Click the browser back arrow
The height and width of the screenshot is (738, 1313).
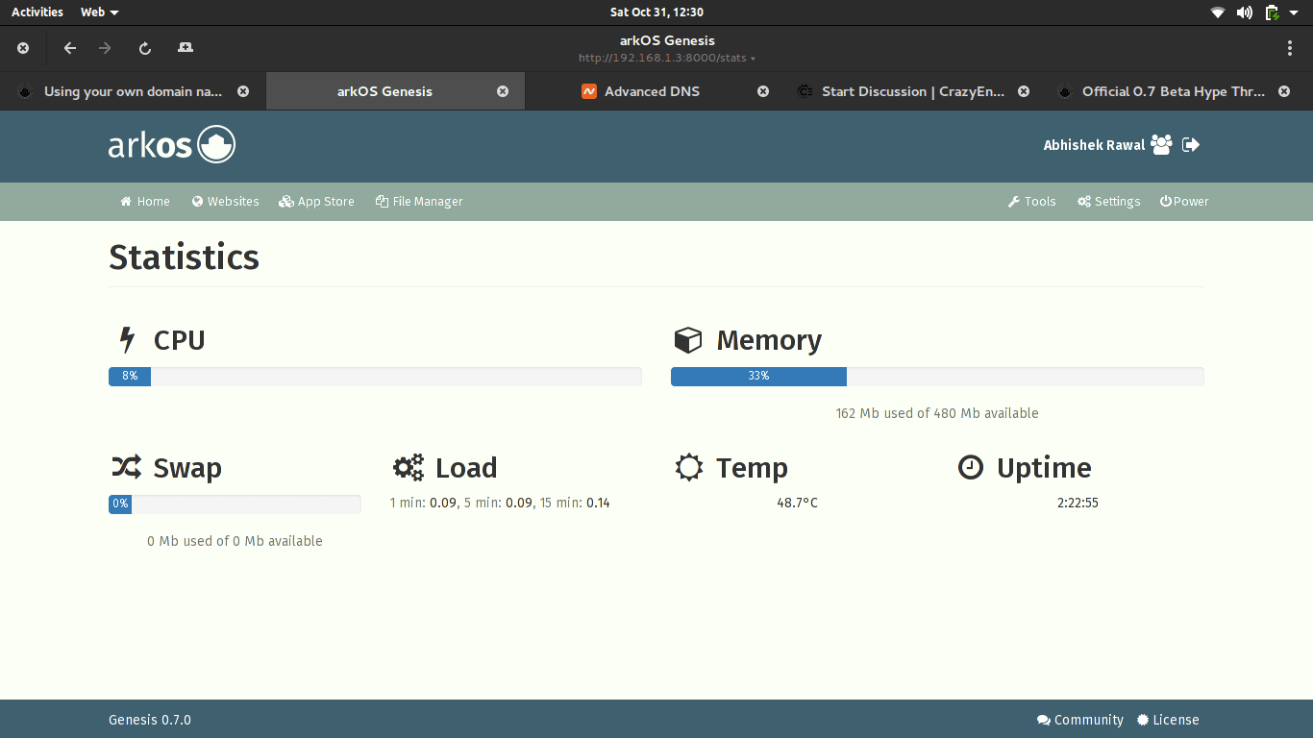(69, 48)
